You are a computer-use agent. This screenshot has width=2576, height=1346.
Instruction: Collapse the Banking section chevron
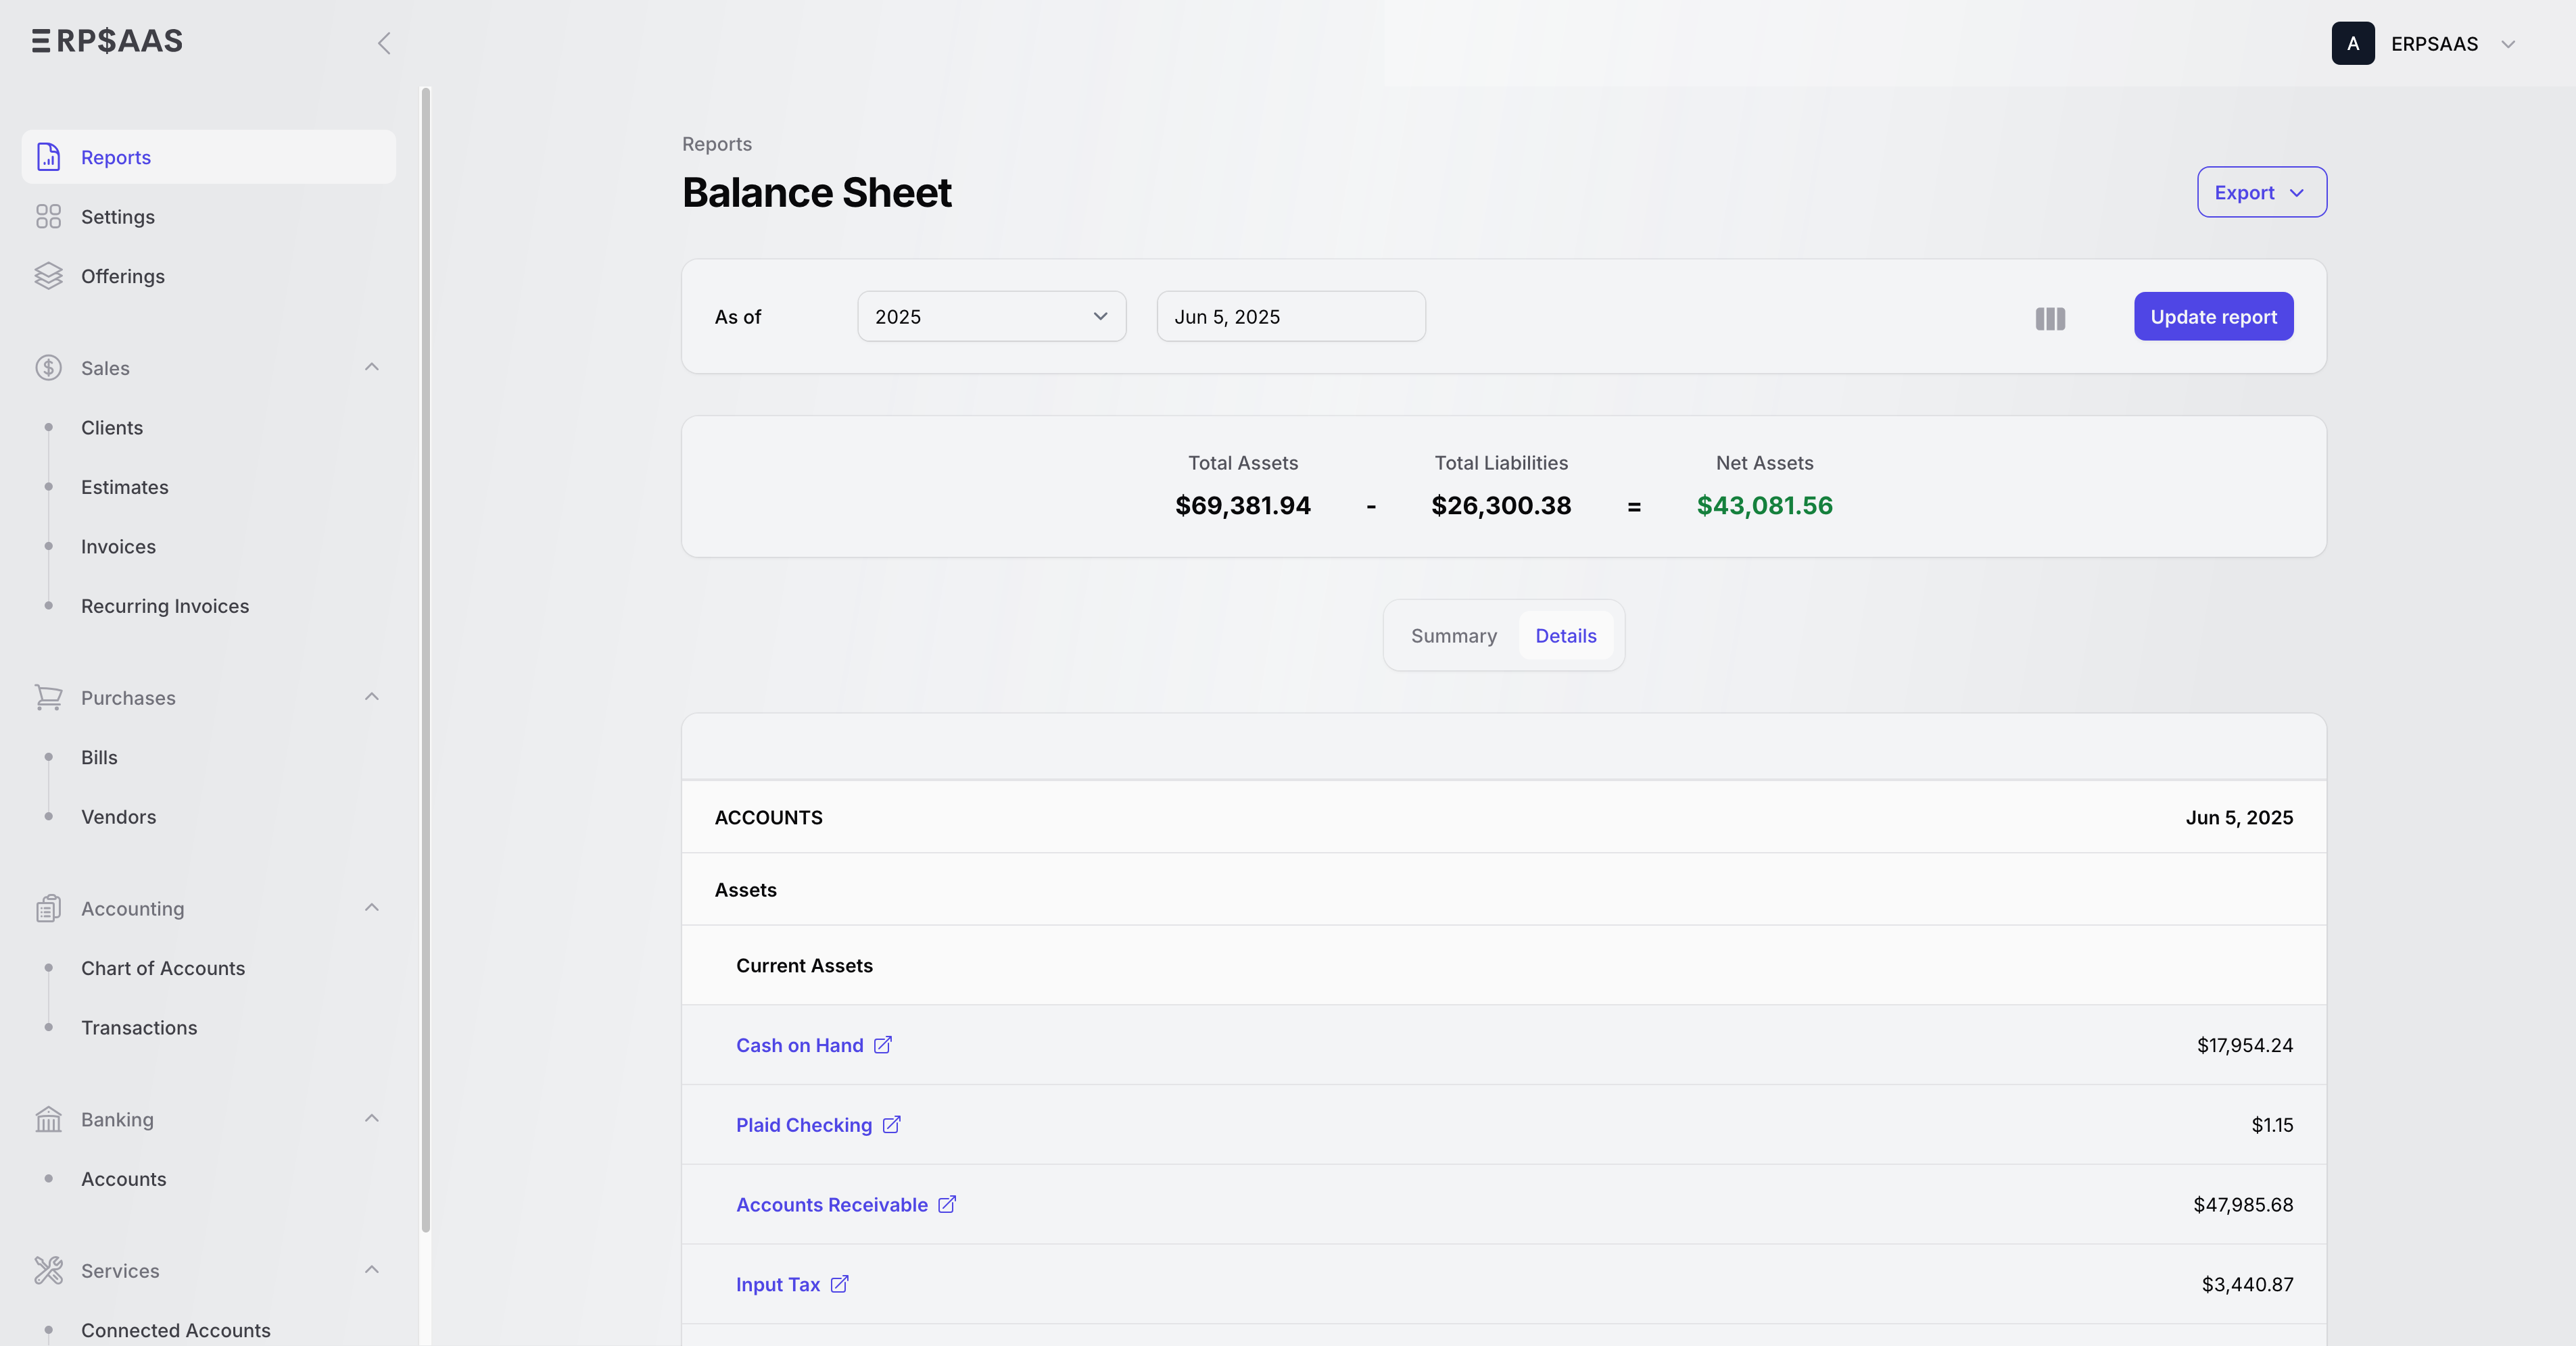[x=372, y=1118]
